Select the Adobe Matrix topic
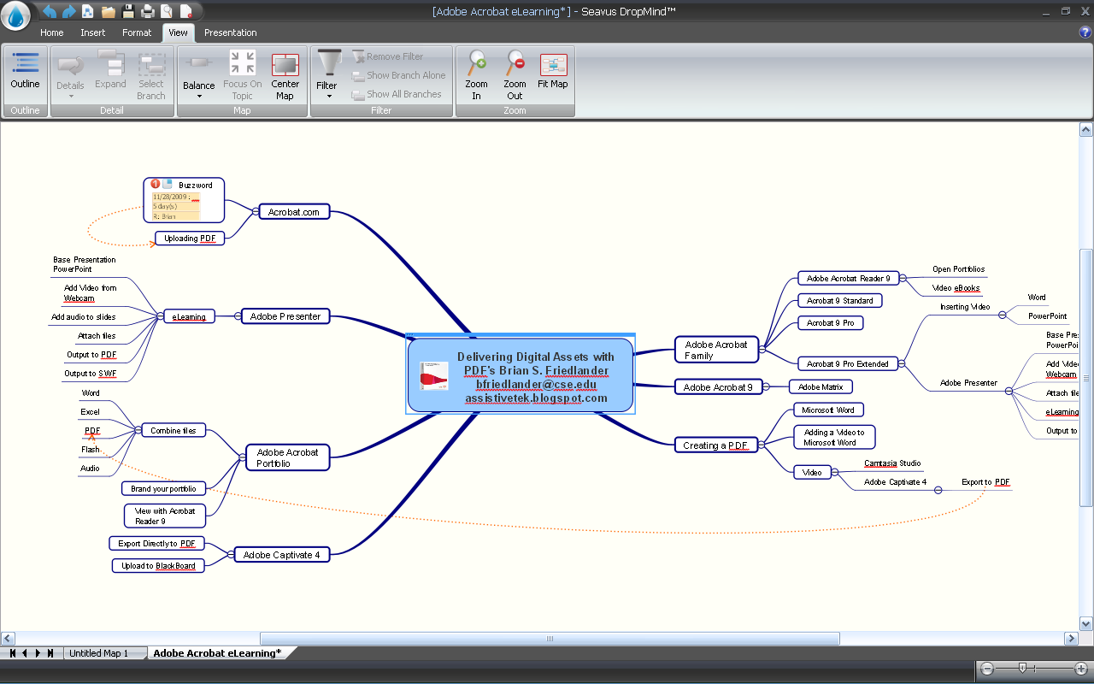The image size is (1094, 684). pyautogui.click(x=820, y=387)
